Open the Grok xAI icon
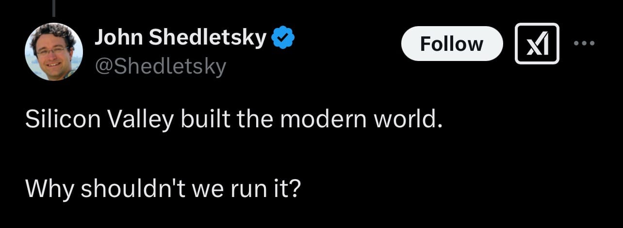The image size is (623, 228). click(x=537, y=44)
